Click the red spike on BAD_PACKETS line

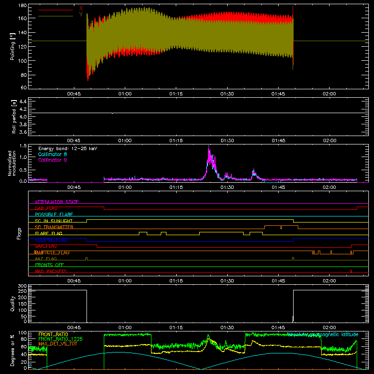[351, 271]
